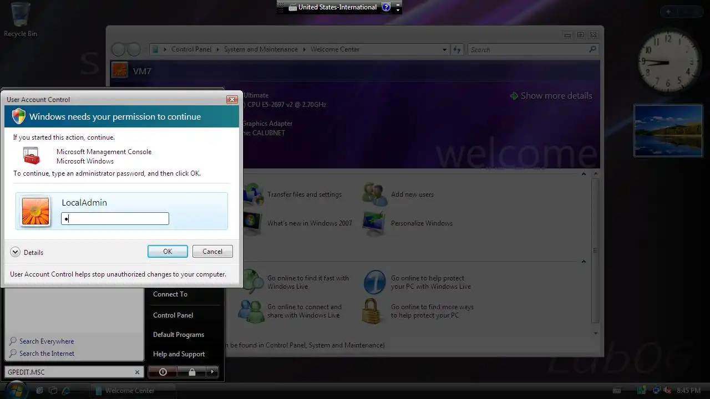Expand the Details section in UAC dialog
The image size is (710, 399).
click(x=15, y=252)
